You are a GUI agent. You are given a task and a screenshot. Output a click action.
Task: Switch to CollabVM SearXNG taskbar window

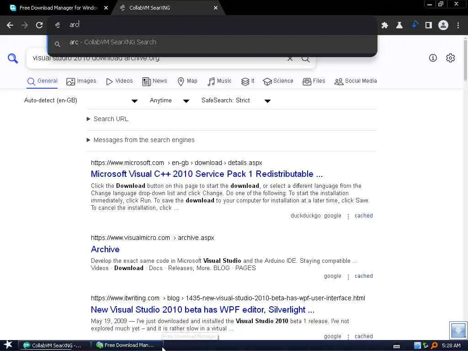pos(54,346)
